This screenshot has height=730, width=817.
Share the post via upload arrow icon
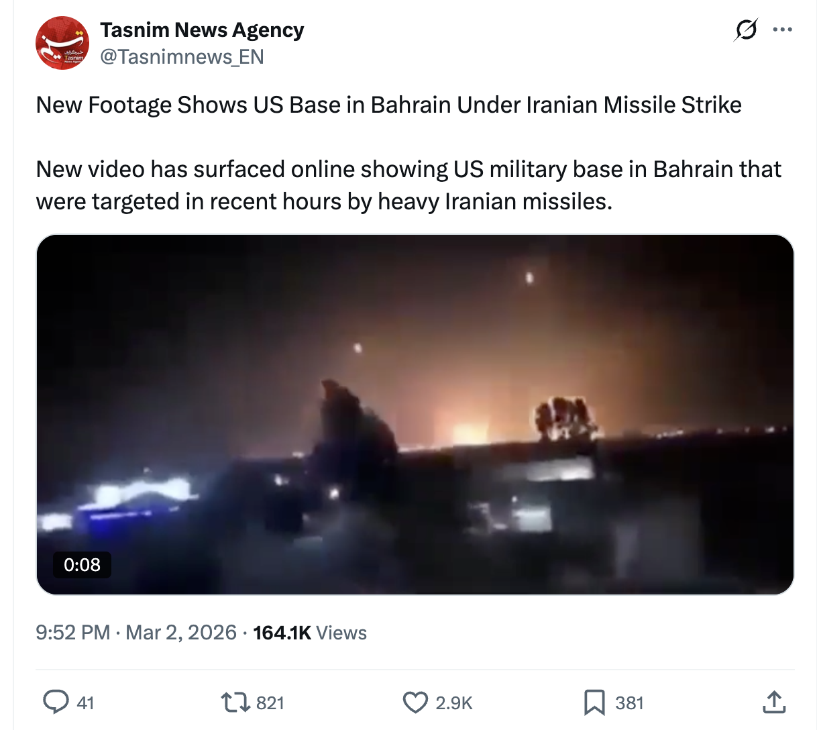[774, 702]
